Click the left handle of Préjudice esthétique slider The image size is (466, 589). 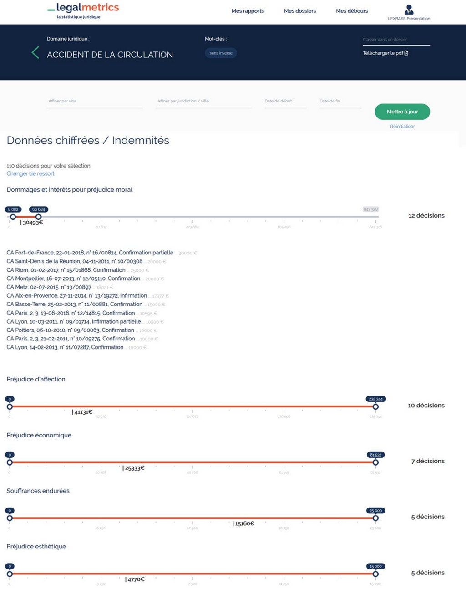coord(10,574)
